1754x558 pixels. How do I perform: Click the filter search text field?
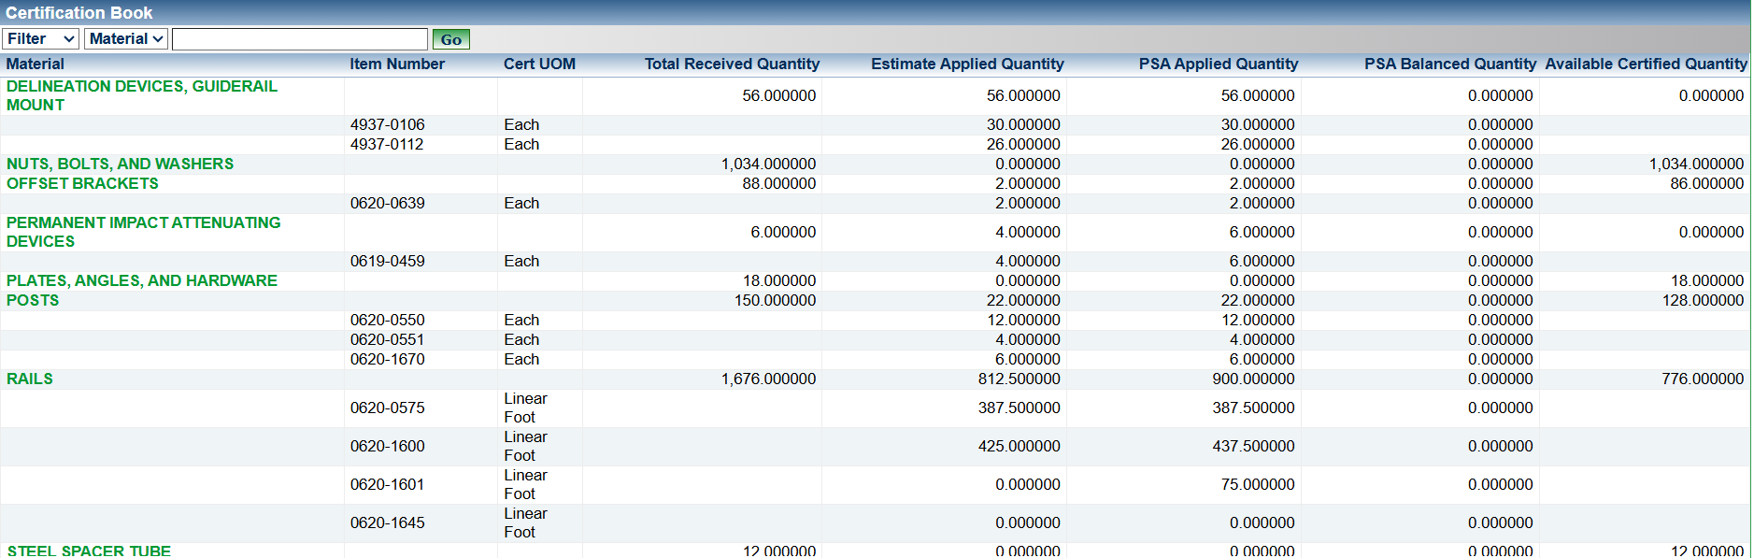300,38
